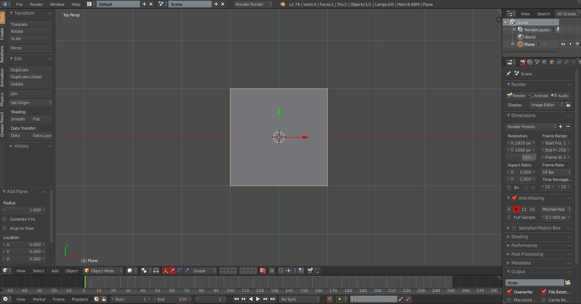The image size is (581, 304).
Task: Click the Translate button
Action: [x=31, y=24]
